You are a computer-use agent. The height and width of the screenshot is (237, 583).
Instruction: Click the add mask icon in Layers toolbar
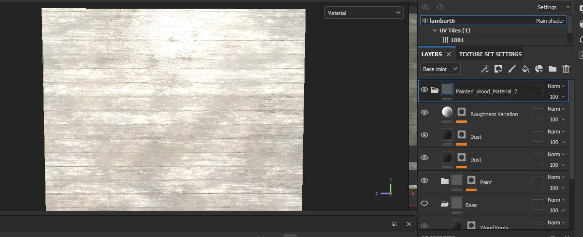[498, 69]
